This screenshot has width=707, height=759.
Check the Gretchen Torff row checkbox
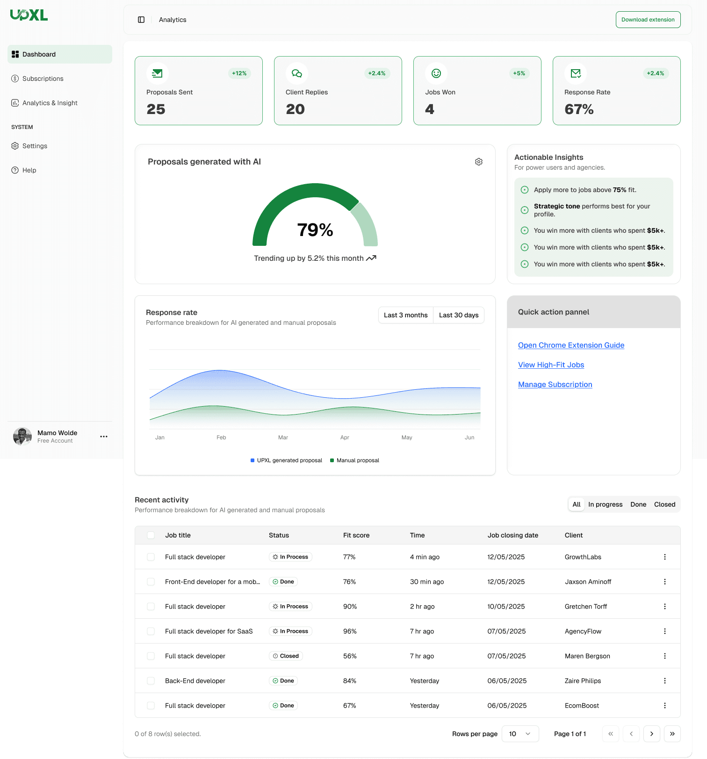(x=151, y=607)
